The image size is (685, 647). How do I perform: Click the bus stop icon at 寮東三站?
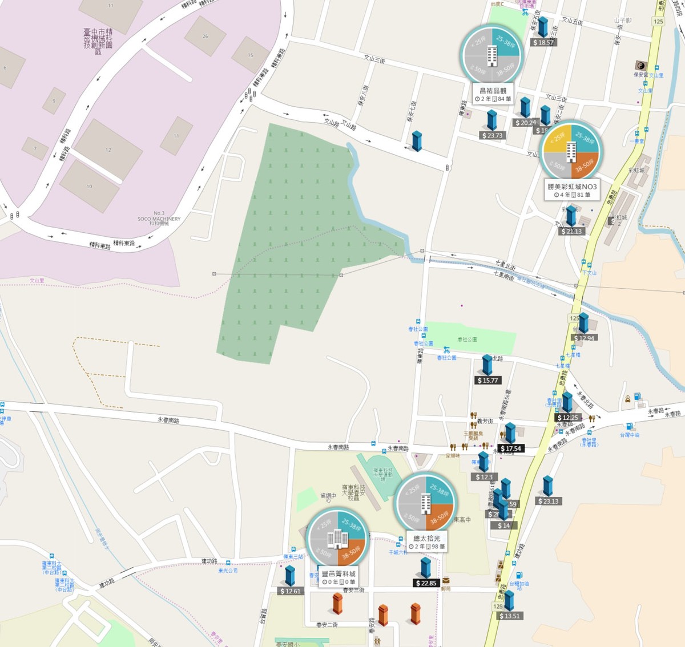[x=292, y=549]
